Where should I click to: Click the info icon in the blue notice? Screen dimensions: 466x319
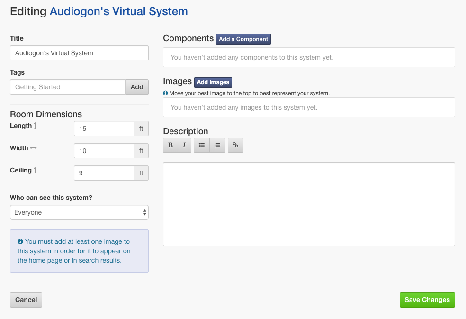[x=20, y=241]
